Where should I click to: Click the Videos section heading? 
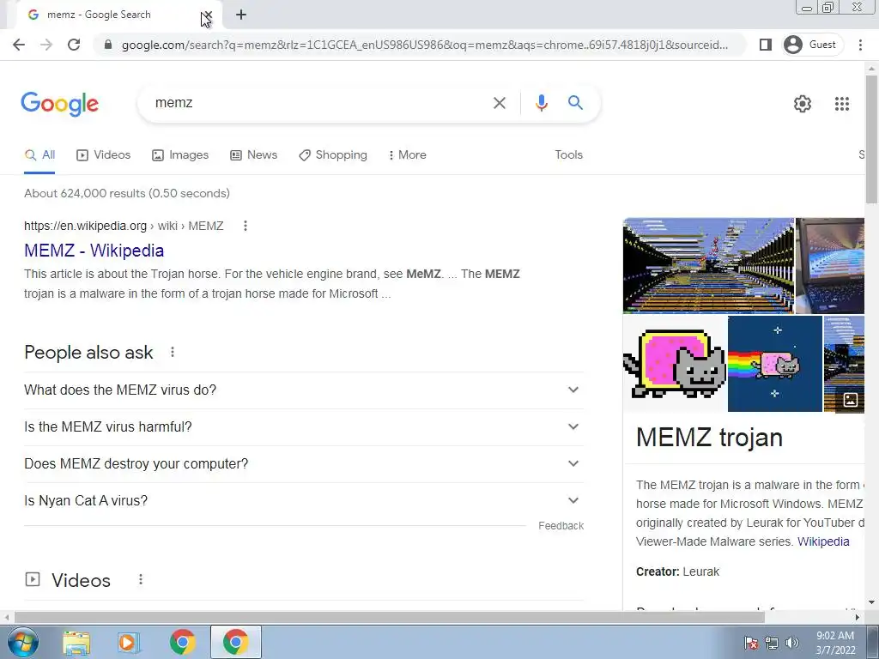81,580
